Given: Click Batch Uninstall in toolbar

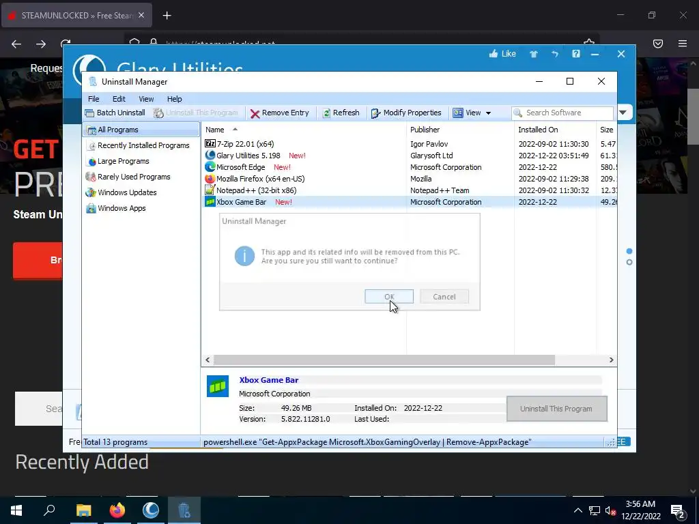Looking at the screenshot, I should pyautogui.click(x=115, y=113).
